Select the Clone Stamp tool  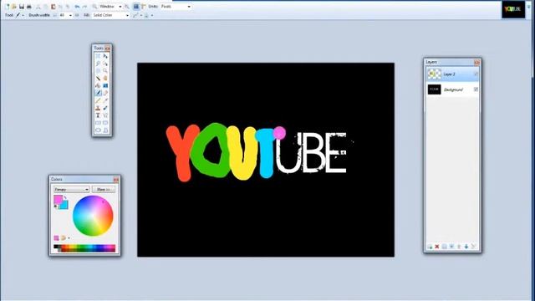[x=98, y=108]
